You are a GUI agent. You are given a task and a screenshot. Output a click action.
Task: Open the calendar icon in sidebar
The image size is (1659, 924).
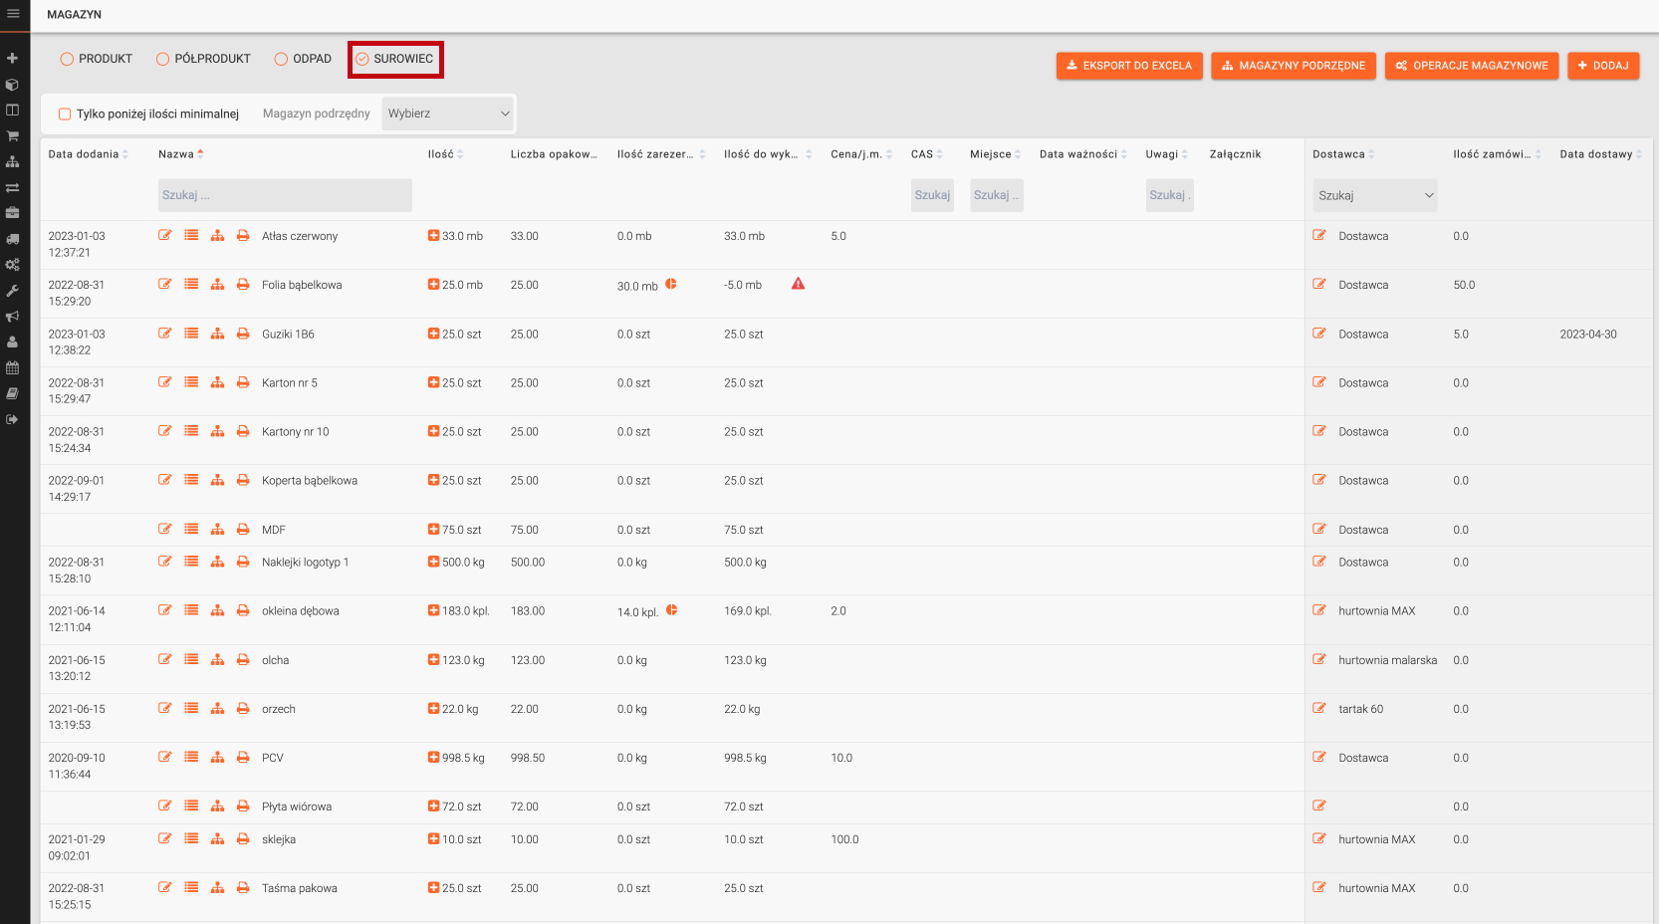(13, 367)
